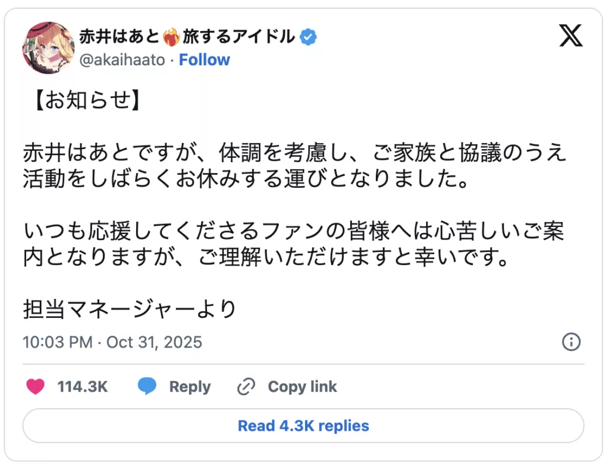Click the paragraph starting 赤井はあとですが
Viewport: 609px width, 467px height.
tap(294, 165)
